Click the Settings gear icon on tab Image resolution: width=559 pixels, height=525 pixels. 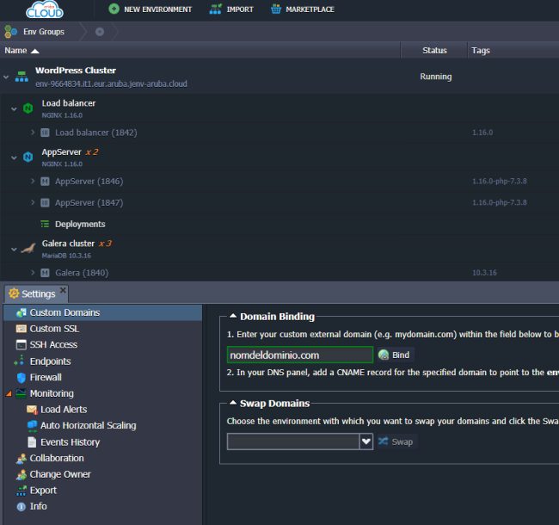tap(14, 293)
